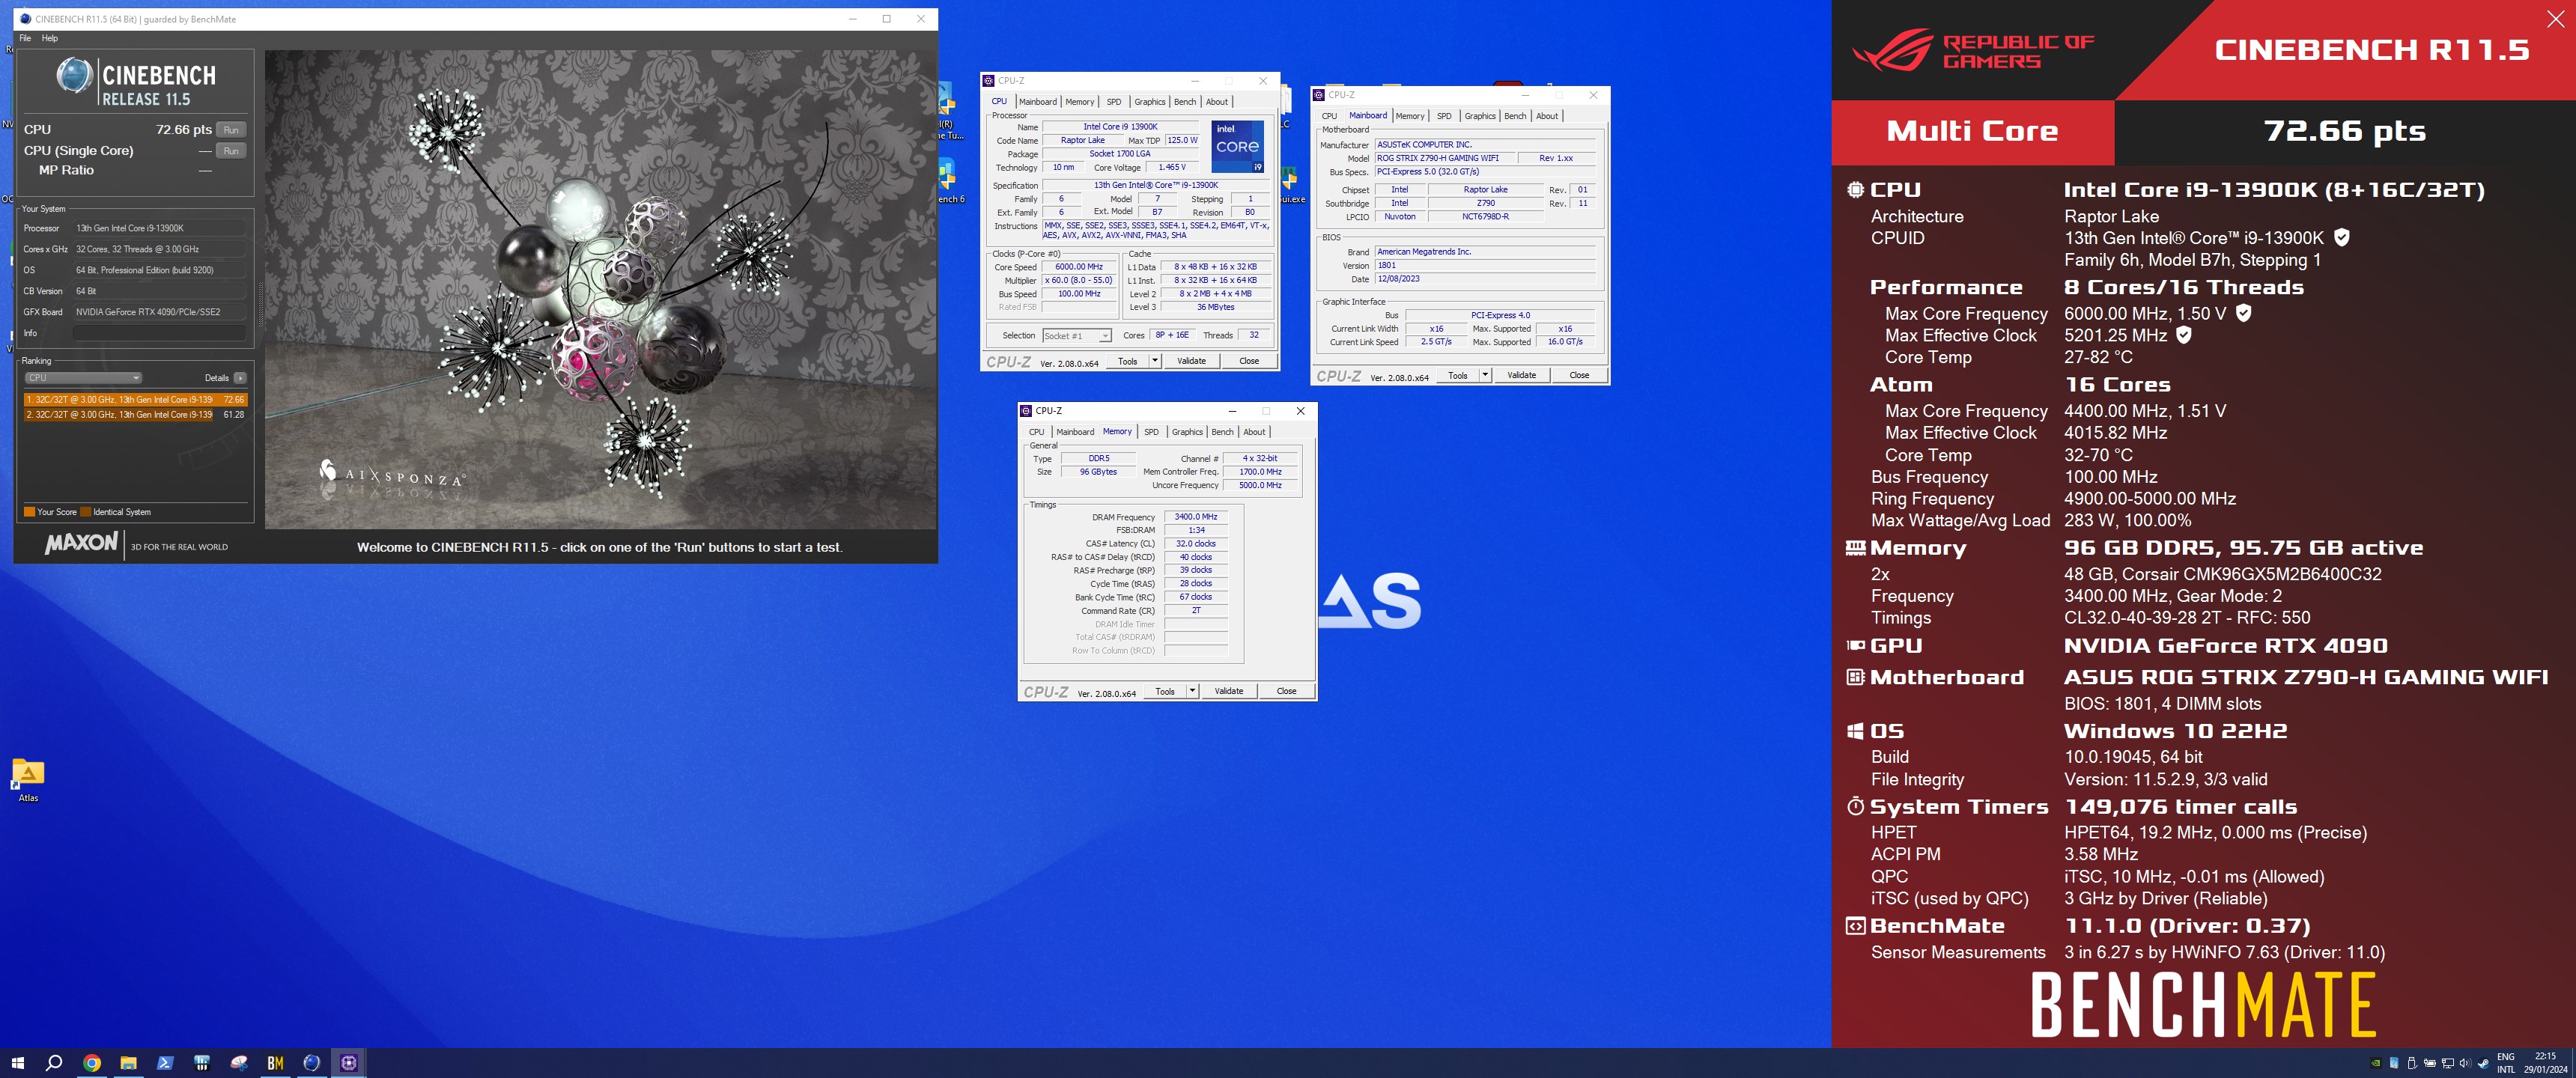Run the CPU multi-core test
This screenshot has height=1078, width=2576.
(x=231, y=130)
